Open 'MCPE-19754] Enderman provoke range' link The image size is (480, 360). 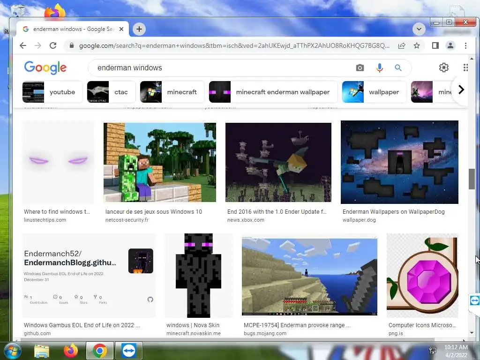297,325
